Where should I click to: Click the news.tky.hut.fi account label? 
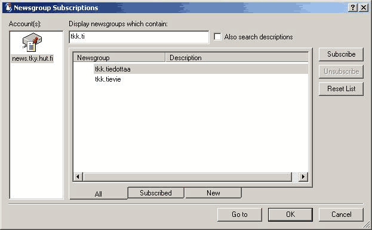[x=32, y=58]
